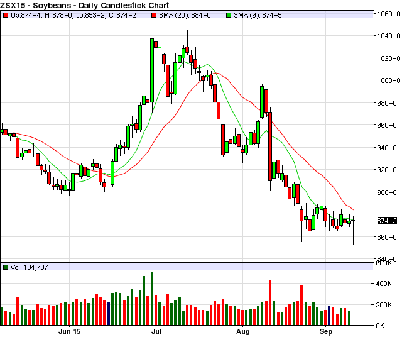The image size is (402, 337).
Task: Click the 'Sep' date axis label
Action: (326, 331)
